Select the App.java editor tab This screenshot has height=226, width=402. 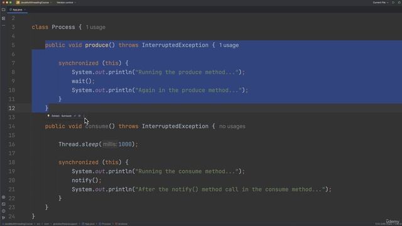tap(17, 10)
